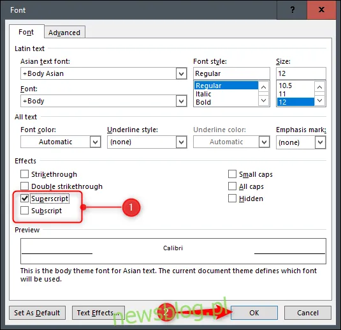Click the Size input field
The height and width of the screenshot is (330, 341).
pos(301,73)
